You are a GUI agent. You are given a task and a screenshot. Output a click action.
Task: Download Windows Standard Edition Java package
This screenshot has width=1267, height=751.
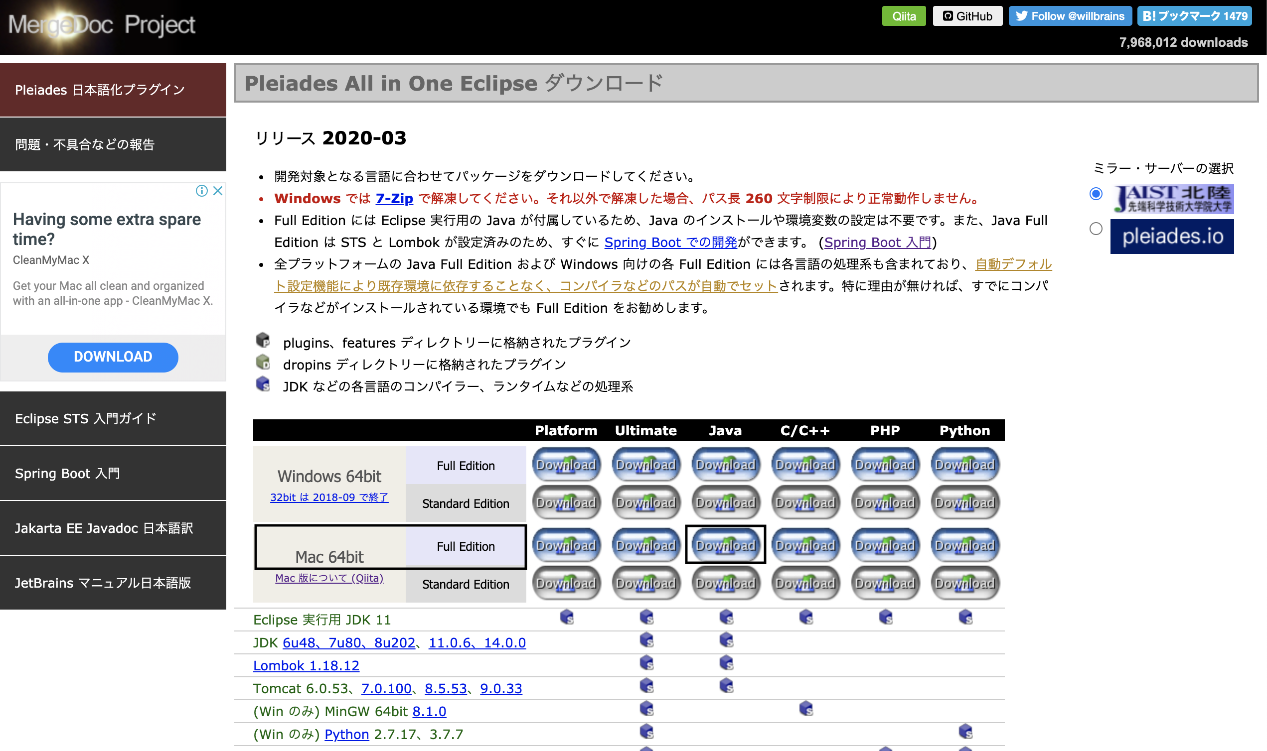pyautogui.click(x=725, y=502)
